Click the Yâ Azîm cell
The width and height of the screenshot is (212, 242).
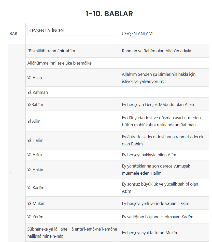35,155
